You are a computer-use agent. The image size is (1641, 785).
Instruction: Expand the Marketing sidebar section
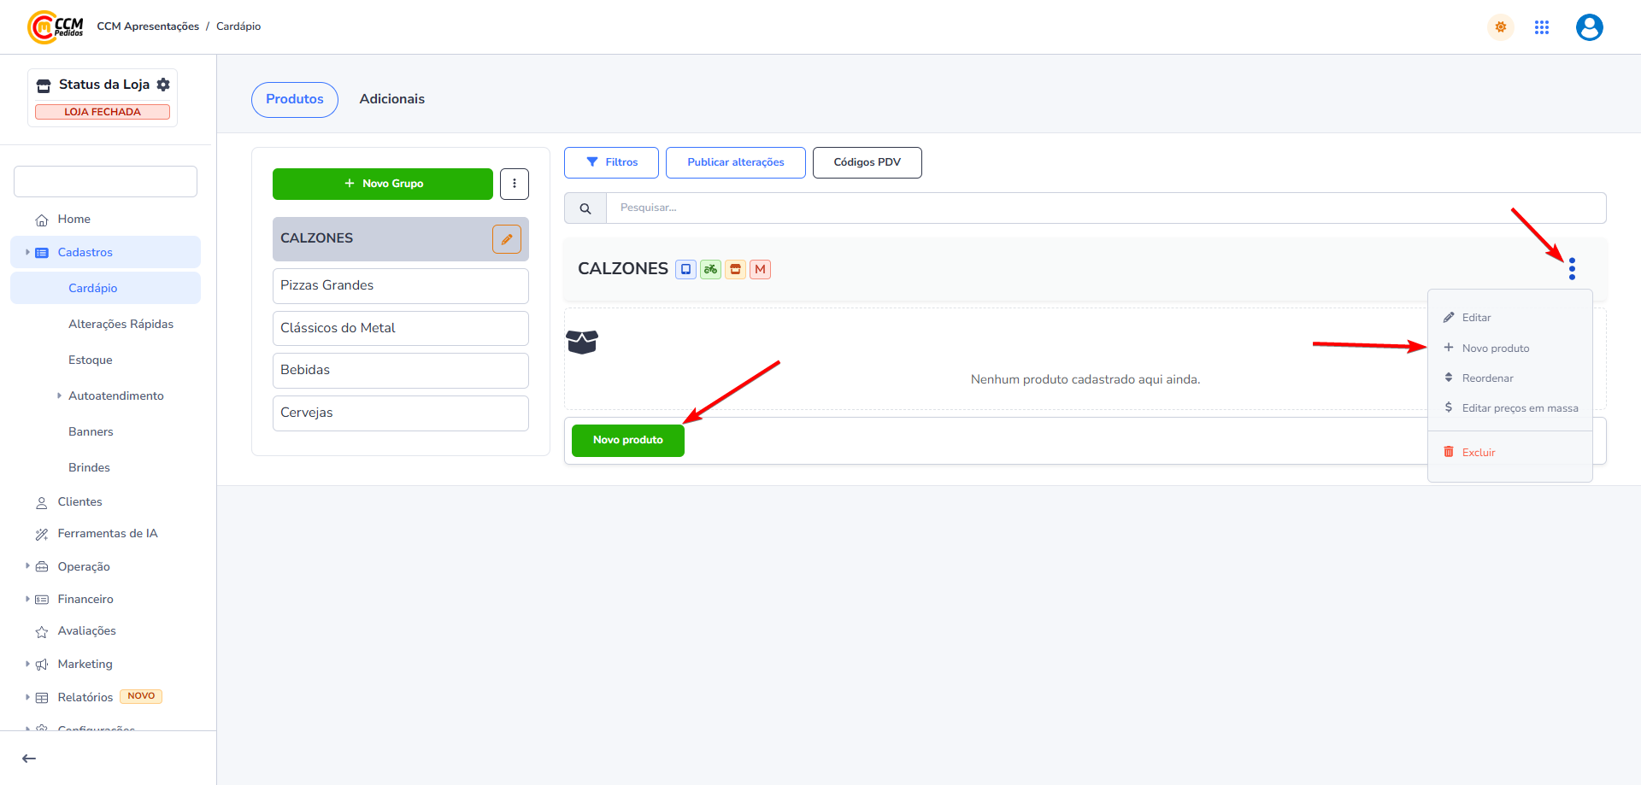85,664
